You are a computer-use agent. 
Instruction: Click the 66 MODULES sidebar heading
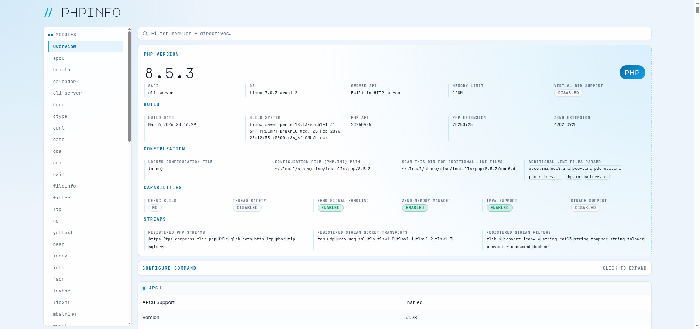pyautogui.click(x=62, y=35)
